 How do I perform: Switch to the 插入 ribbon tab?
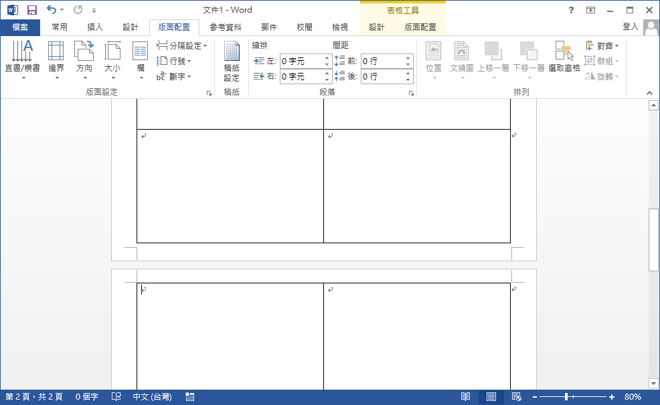[95, 27]
